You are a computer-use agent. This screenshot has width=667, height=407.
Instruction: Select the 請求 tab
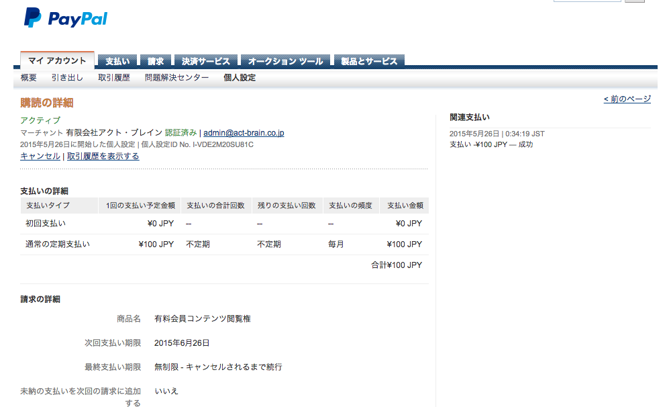tap(155, 60)
